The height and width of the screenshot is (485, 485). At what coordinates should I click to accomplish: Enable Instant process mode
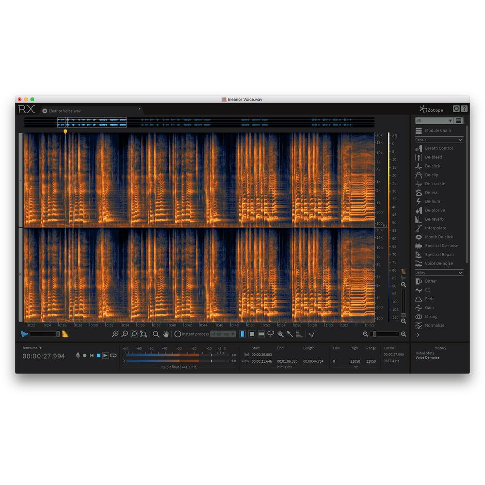pos(178,335)
